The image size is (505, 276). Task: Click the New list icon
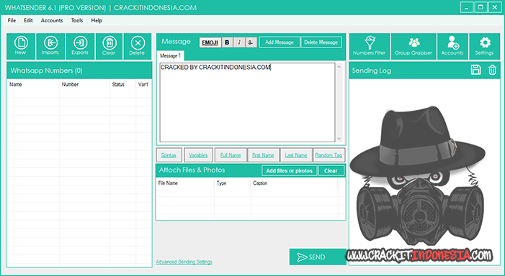(x=21, y=46)
